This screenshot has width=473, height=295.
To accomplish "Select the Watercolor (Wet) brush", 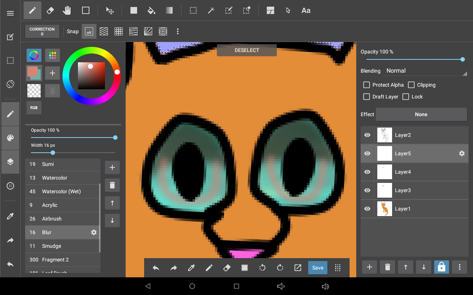I will 61,191.
